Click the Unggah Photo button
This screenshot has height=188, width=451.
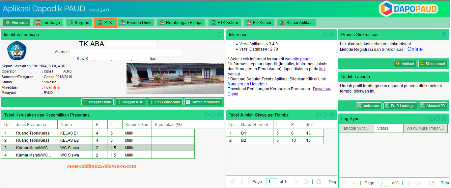98,102
